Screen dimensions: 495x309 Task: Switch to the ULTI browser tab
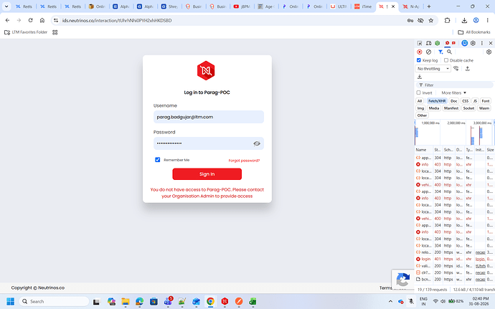point(339,6)
